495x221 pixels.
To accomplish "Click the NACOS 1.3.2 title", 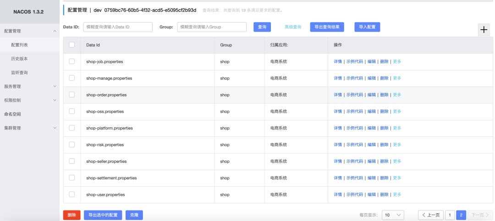I will (x=28, y=12).
